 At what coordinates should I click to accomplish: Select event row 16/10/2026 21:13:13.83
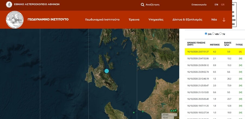coord(215,92)
